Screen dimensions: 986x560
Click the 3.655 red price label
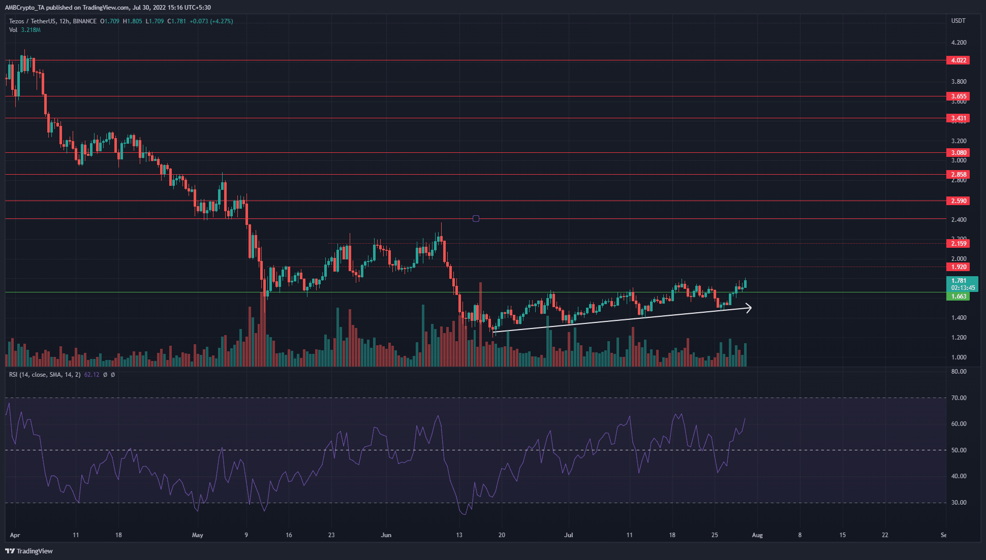coord(958,96)
